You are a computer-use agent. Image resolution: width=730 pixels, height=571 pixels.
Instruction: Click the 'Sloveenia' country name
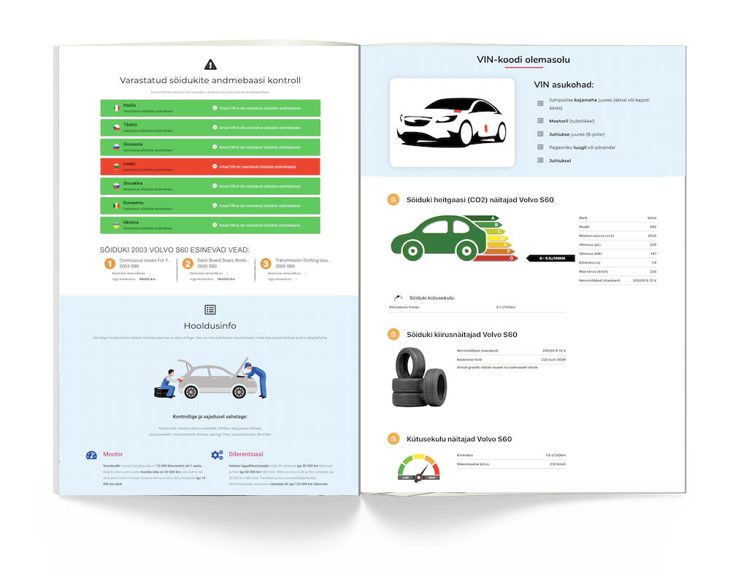click(x=133, y=144)
